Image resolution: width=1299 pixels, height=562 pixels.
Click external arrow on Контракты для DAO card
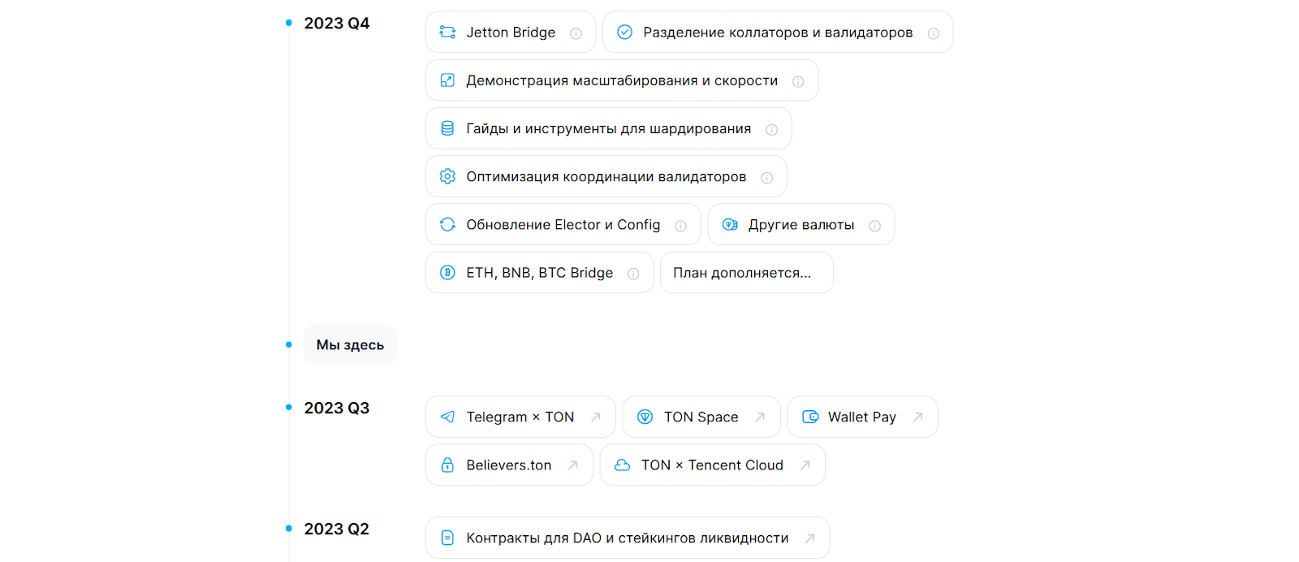tap(809, 538)
